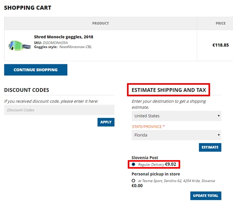Click the Estimate Shipping and Tax heading

169,90
